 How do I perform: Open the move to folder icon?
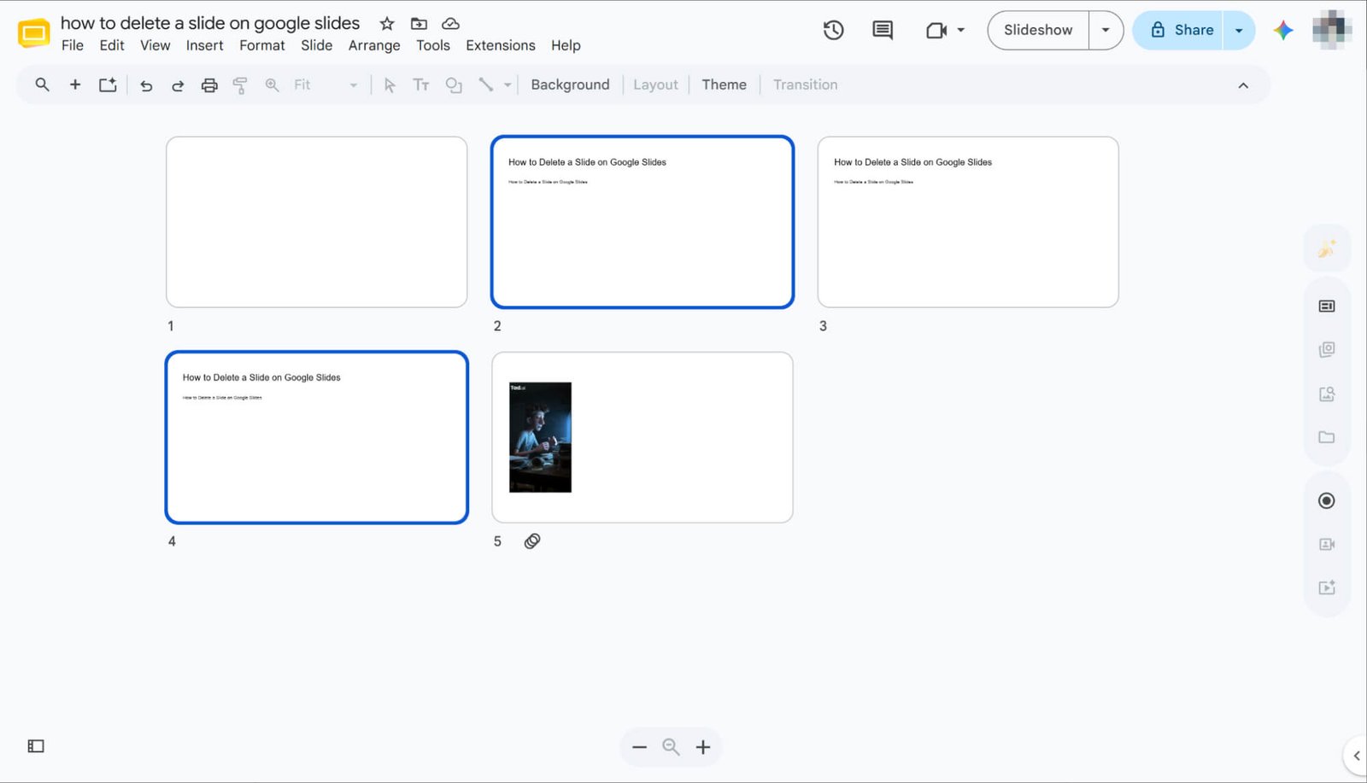[x=419, y=23]
